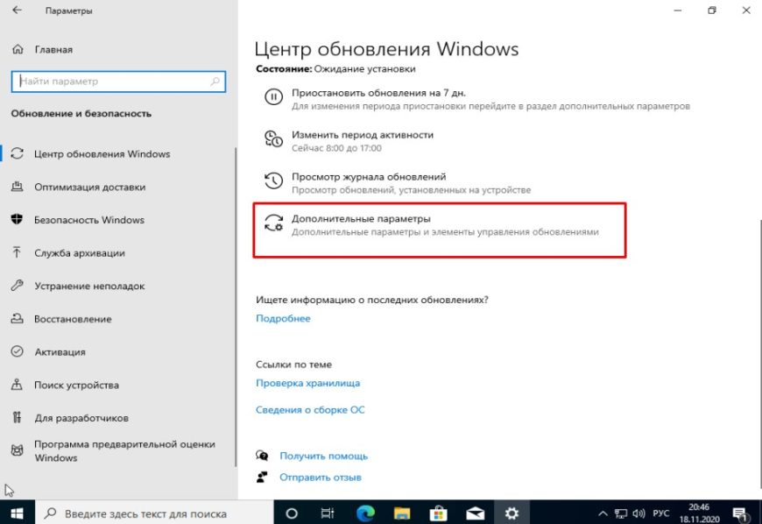
Task: Click the home icon beside Главная
Action: [x=18, y=49]
